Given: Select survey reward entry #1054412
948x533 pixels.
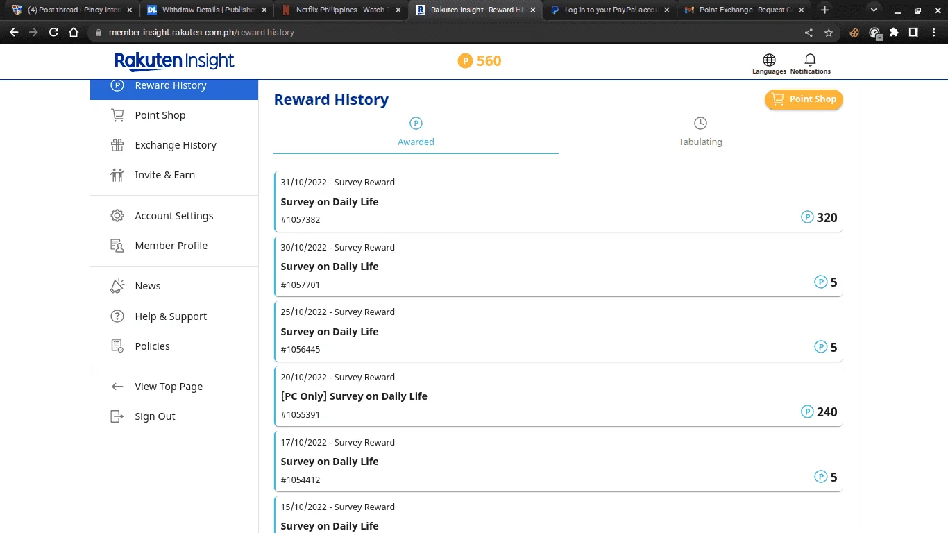Looking at the screenshot, I should click(x=558, y=461).
